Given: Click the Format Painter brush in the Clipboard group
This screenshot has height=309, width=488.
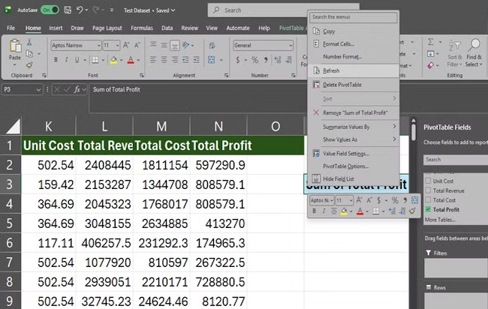Looking at the screenshot, I should 29,65.
